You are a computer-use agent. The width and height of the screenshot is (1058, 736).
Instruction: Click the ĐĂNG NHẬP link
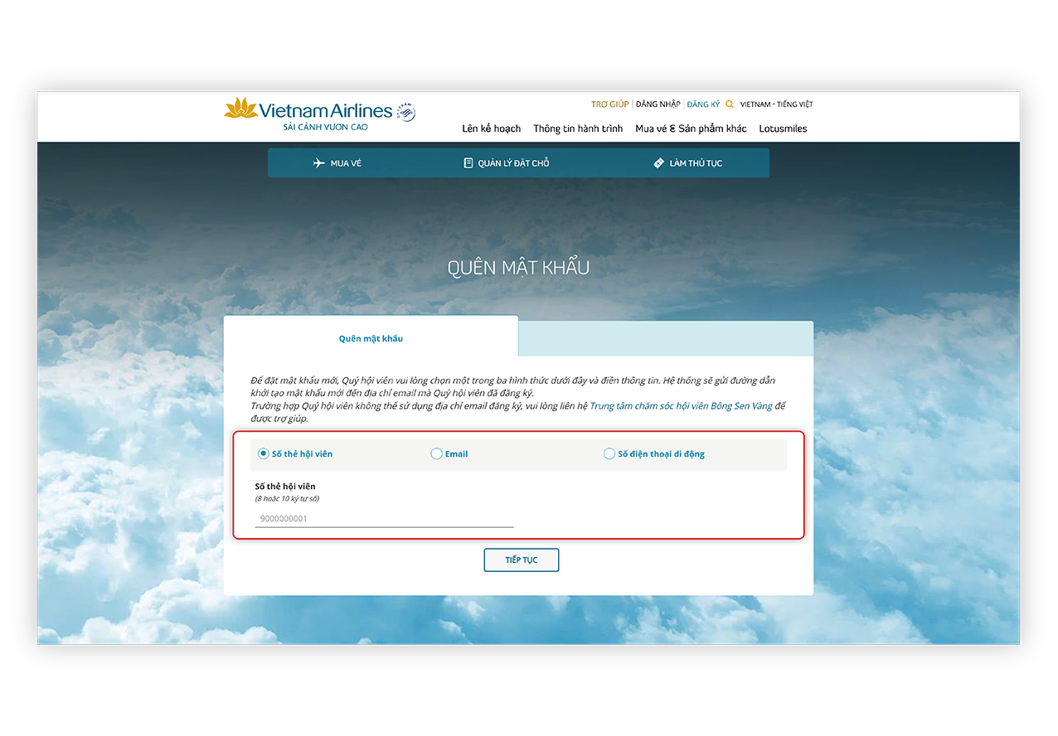pyautogui.click(x=659, y=104)
